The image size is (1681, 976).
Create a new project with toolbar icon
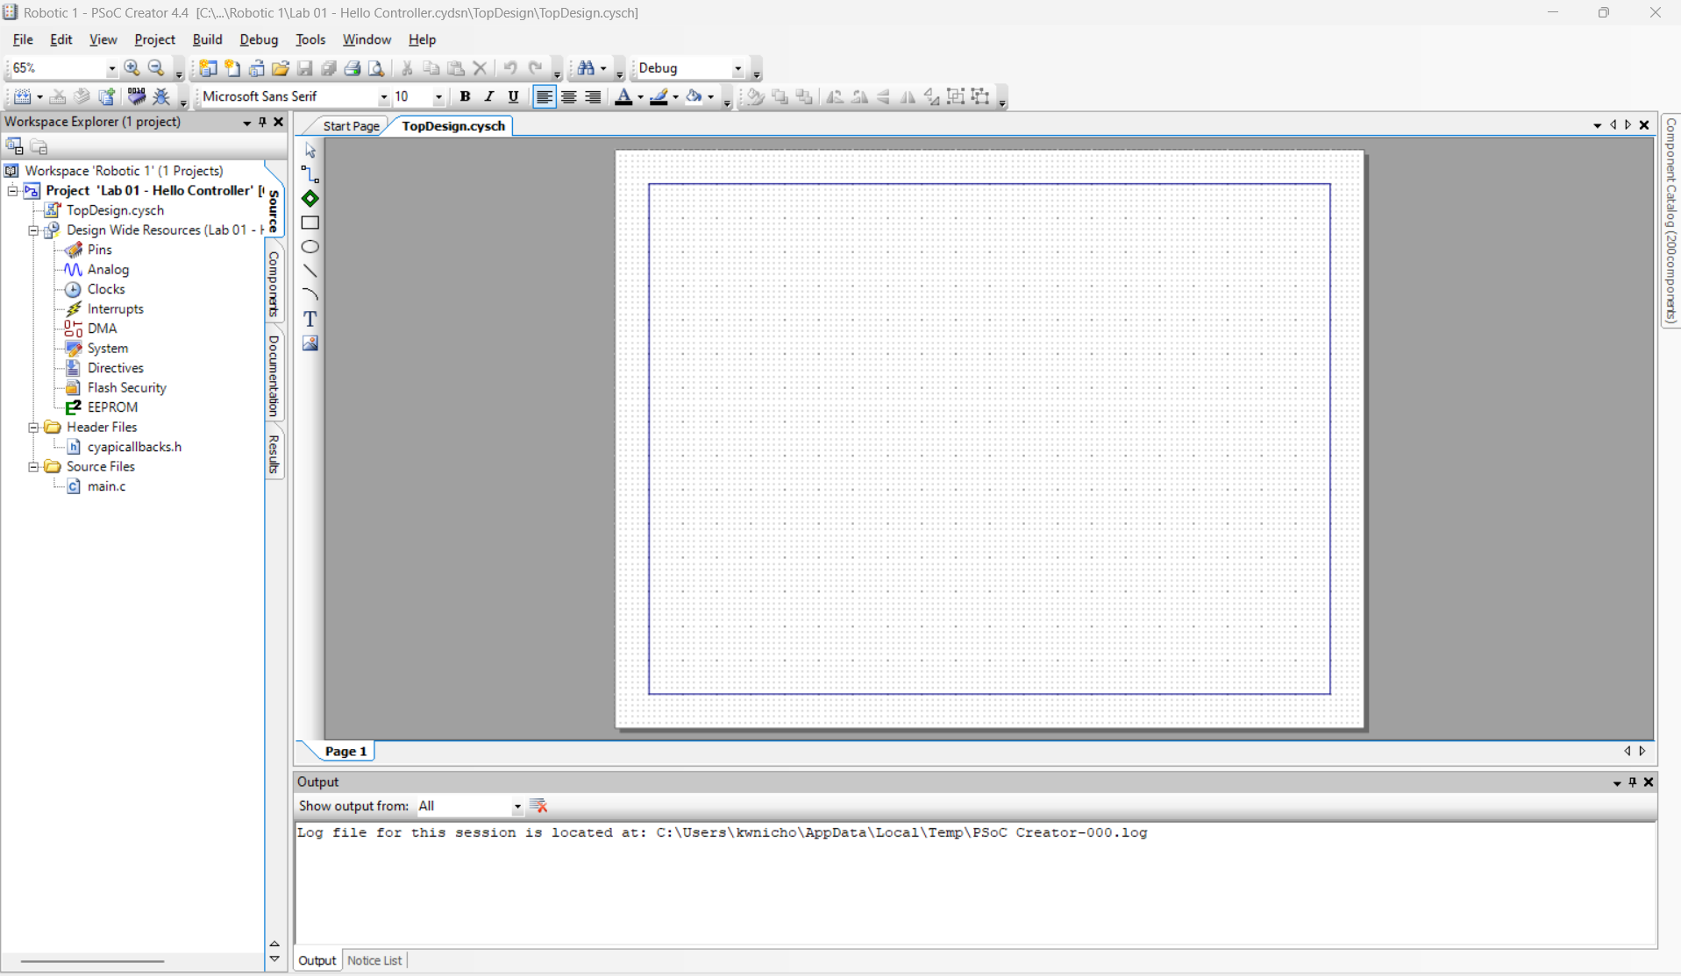[x=208, y=68]
